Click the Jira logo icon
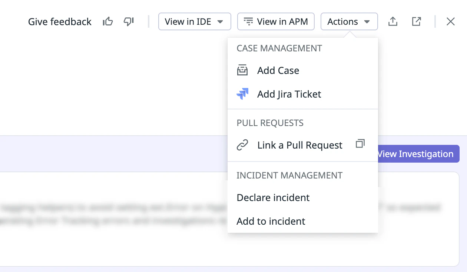This screenshot has height=272, width=467. (x=242, y=94)
